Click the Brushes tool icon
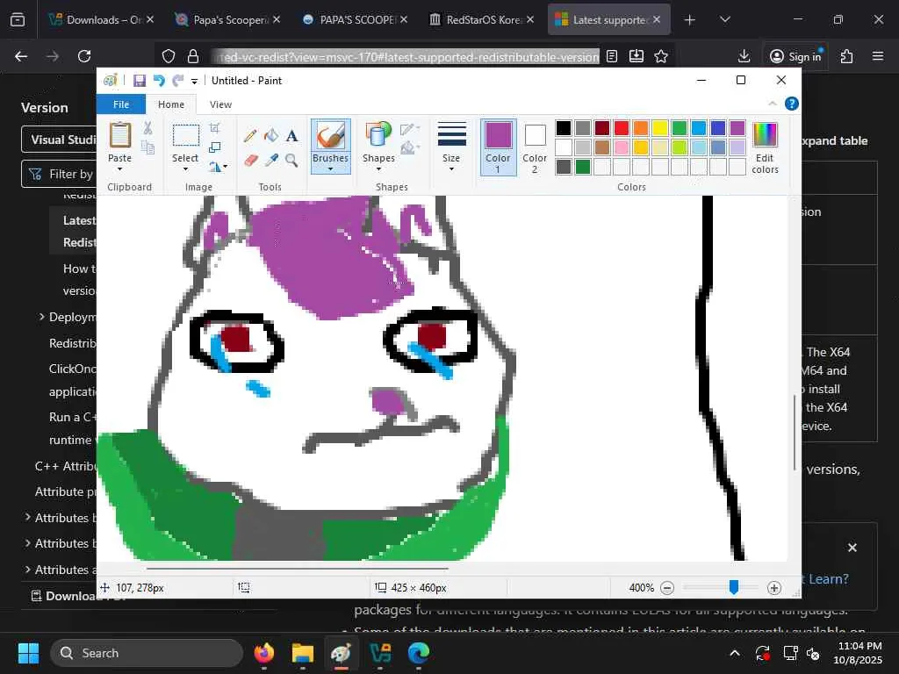899x674 pixels. [x=330, y=136]
